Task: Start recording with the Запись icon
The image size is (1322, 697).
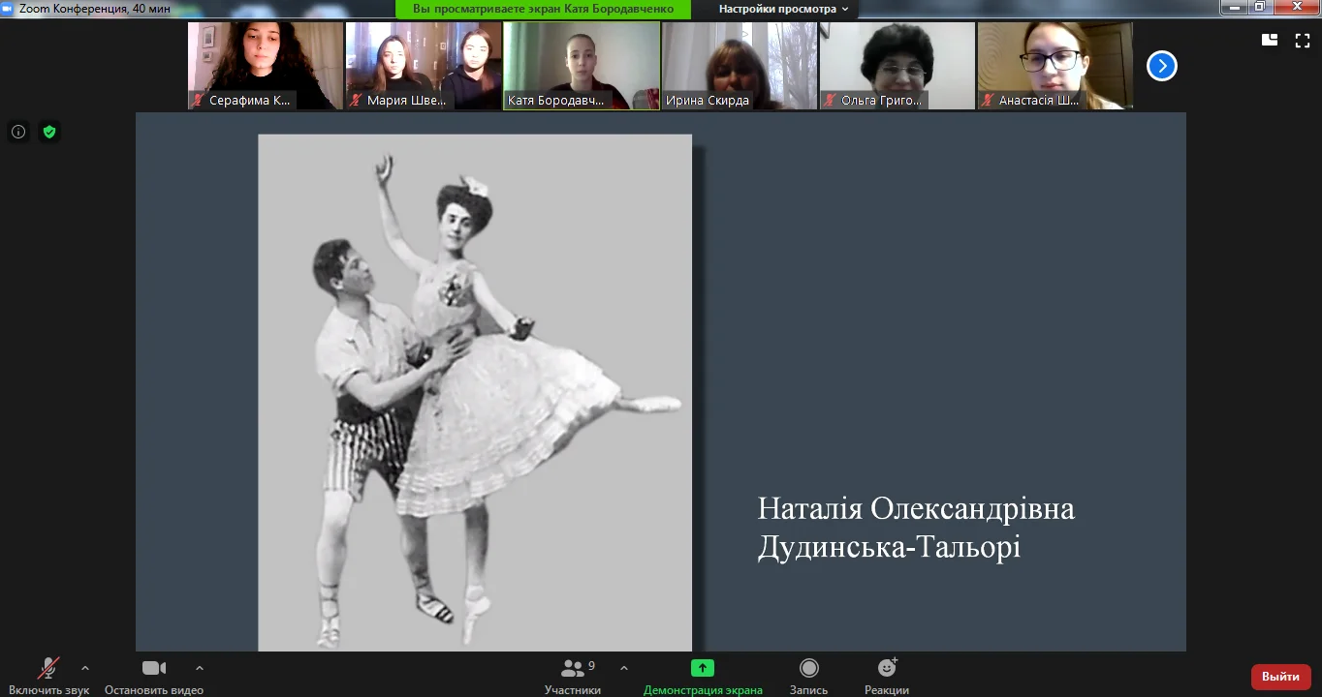Action: tap(808, 675)
